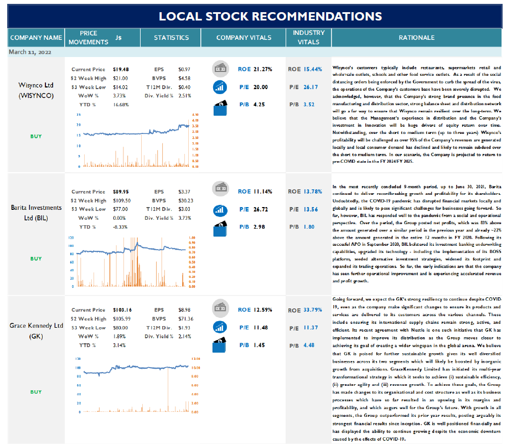Click Barita's ROE cash icon
This screenshot has height=444, width=517.
[x=220, y=188]
